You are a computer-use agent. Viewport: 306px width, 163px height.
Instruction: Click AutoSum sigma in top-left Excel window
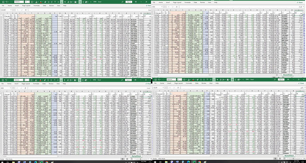[83, 2]
